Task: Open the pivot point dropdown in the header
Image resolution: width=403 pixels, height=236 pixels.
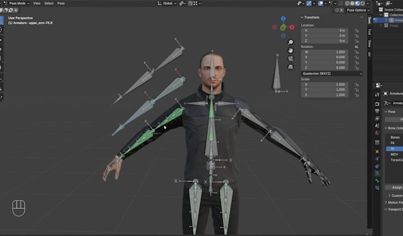Action: [x=183, y=4]
